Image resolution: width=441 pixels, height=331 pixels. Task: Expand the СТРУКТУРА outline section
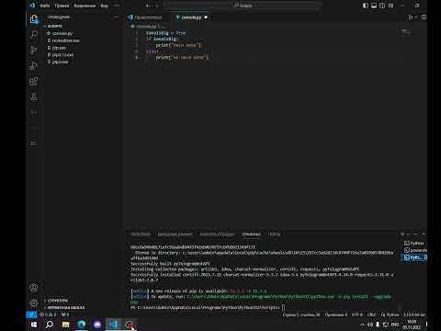(x=57, y=301)
